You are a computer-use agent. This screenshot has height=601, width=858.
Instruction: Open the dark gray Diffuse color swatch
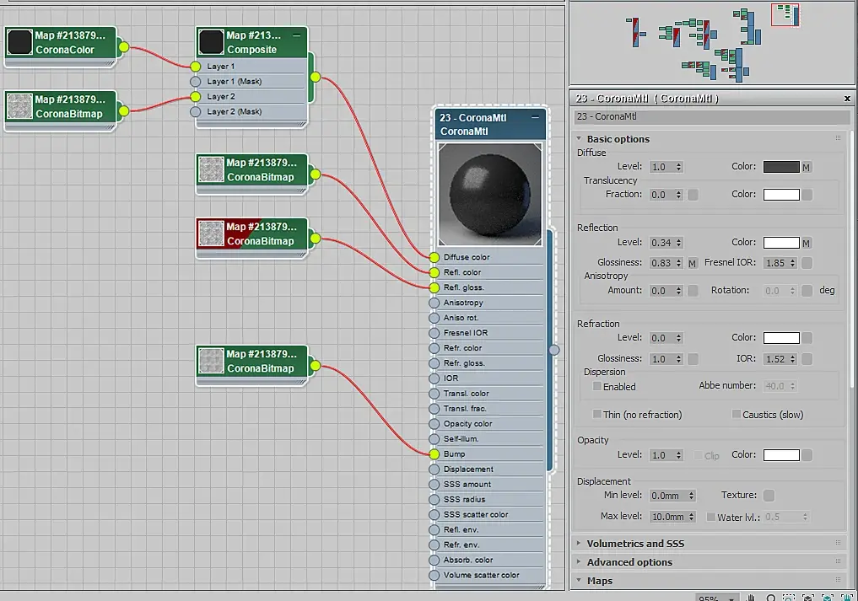click(x=781, y=168)
